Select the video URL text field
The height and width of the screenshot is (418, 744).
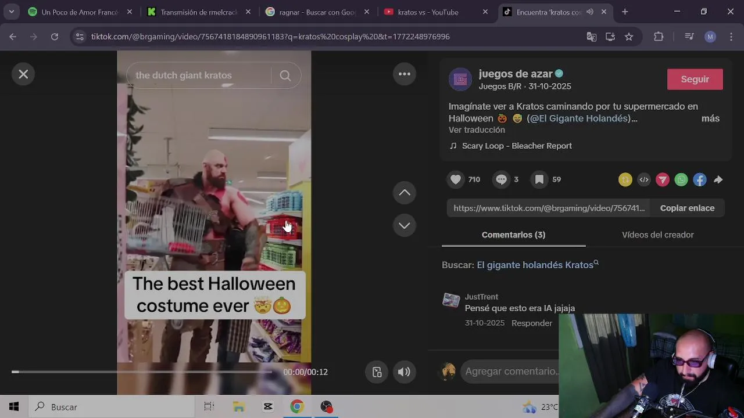(549, 208)
